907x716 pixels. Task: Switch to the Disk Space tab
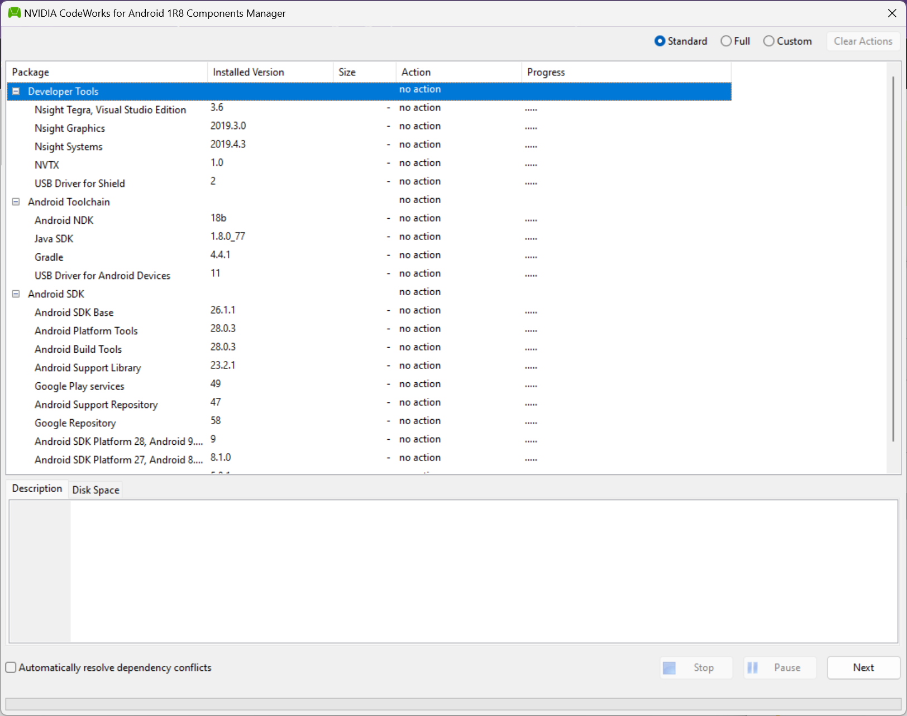coord(96,490)
